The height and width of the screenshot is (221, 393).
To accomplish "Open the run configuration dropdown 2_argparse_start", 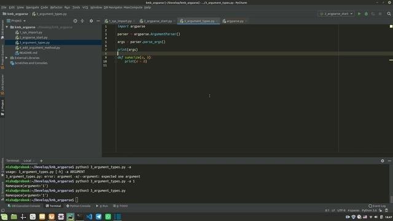I will pyautogui.click(x=336, y=14).
